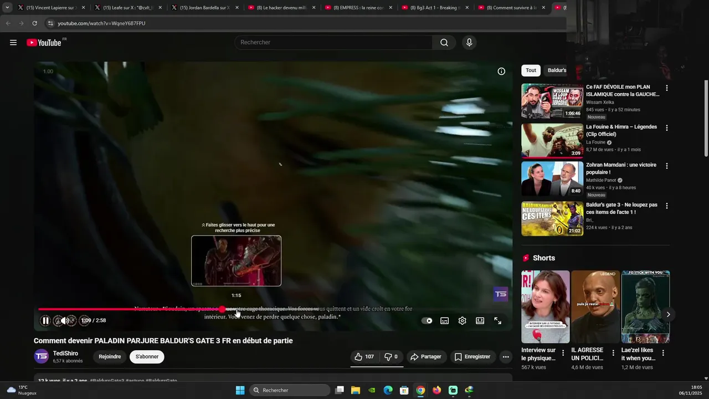Mute the video volume
709x399 pixels.
(65, 320)
